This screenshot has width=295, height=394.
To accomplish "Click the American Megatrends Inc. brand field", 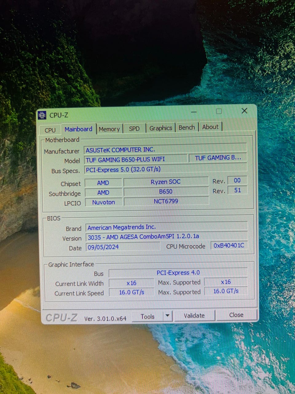I will pos(167,227).
